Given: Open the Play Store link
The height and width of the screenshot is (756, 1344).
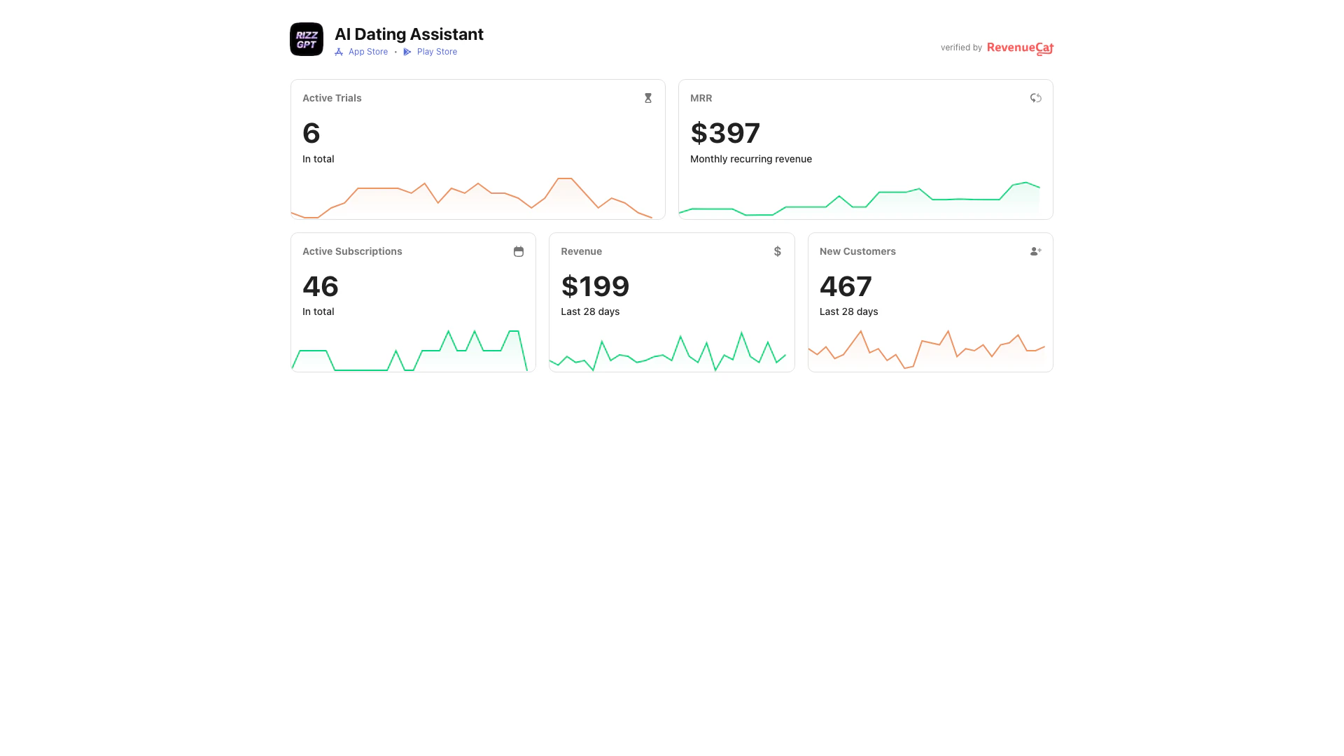Looking at the screenshot, I should click(x=437, y=52).
